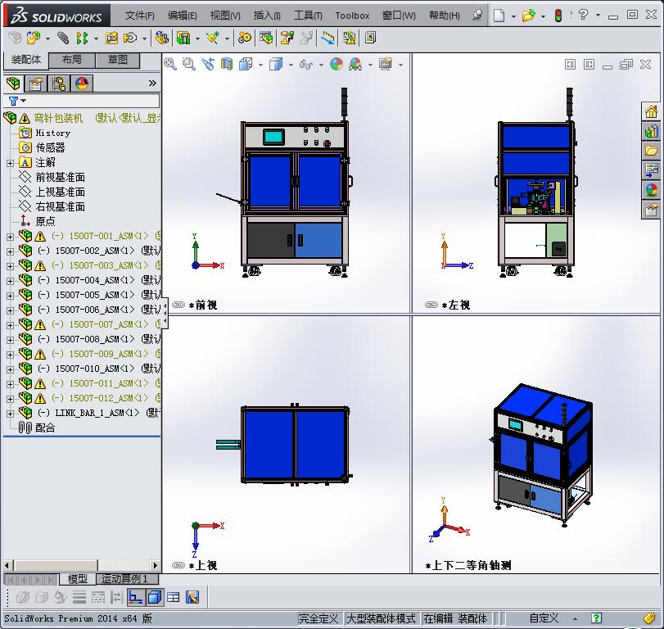Switch to the 布局 tab
Viewport: 664px width, 629px height.
point(72,60)
